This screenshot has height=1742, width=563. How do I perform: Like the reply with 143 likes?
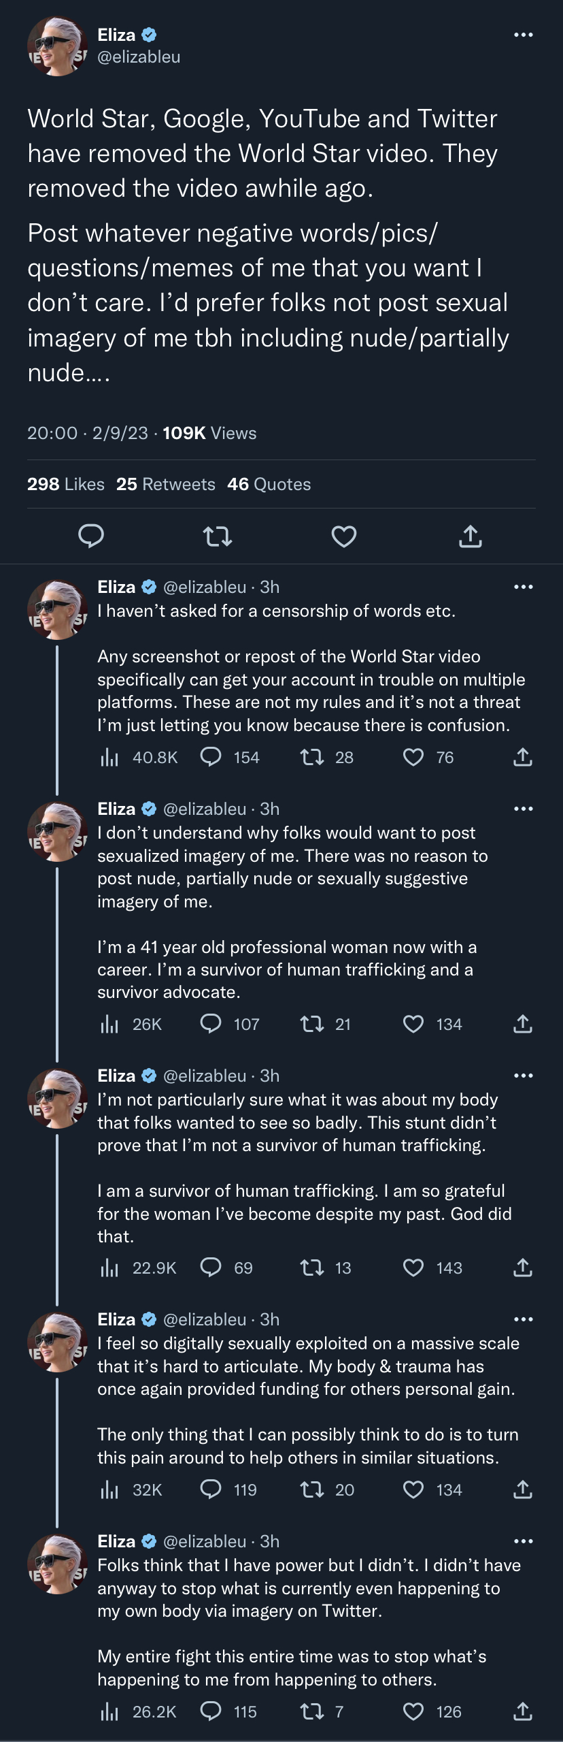432,1268
